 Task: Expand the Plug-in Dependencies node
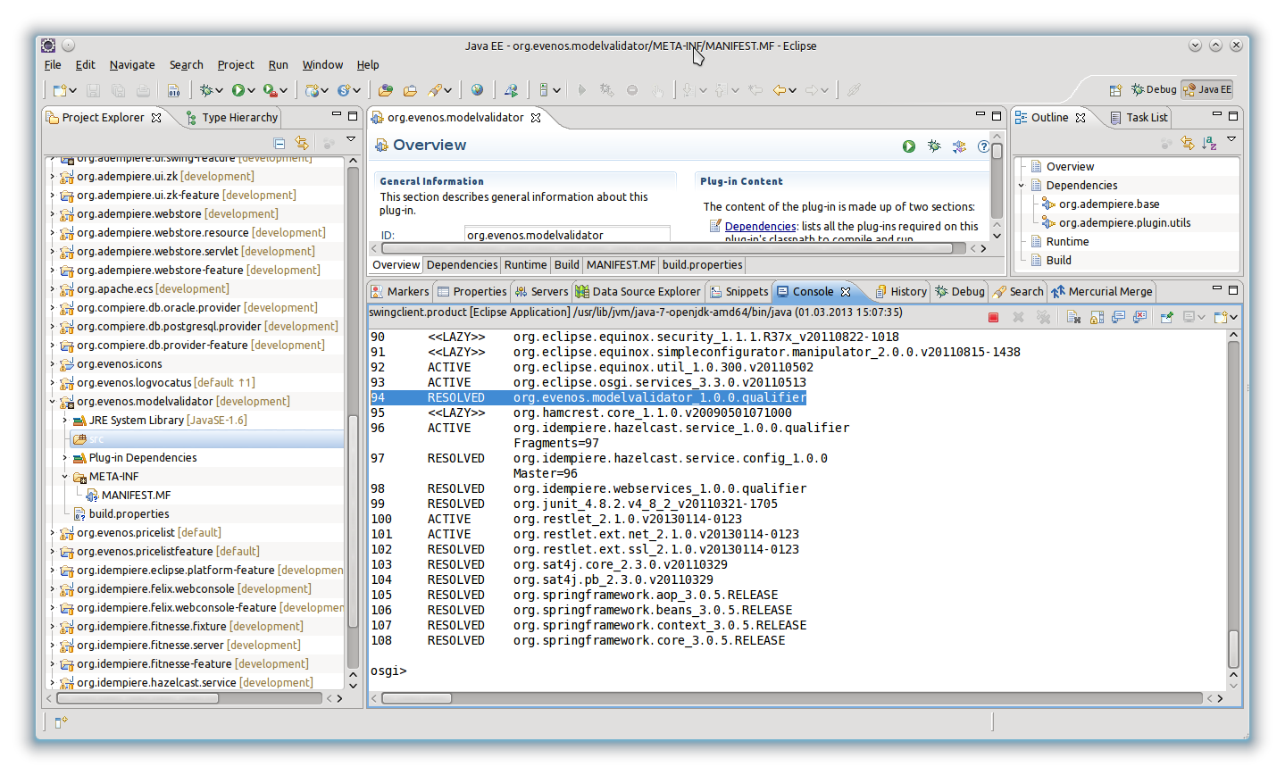[x=65, y=458]
